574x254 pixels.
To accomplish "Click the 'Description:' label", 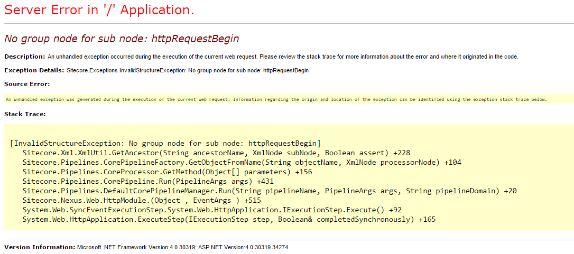I will click(x=25, y=57).
